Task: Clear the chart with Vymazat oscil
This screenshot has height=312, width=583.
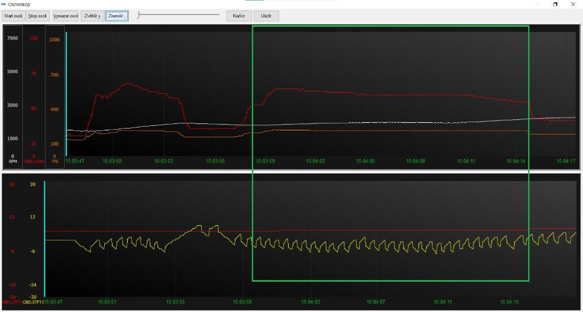Action: pyautogui.click(x=65, y=16)
